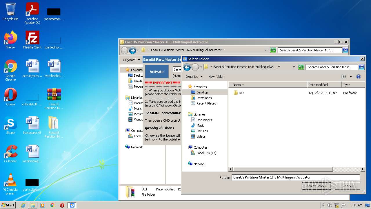Screen dimensions: 371x209
Task: Sort by the Date modified column header
Action: click(324, 85)
